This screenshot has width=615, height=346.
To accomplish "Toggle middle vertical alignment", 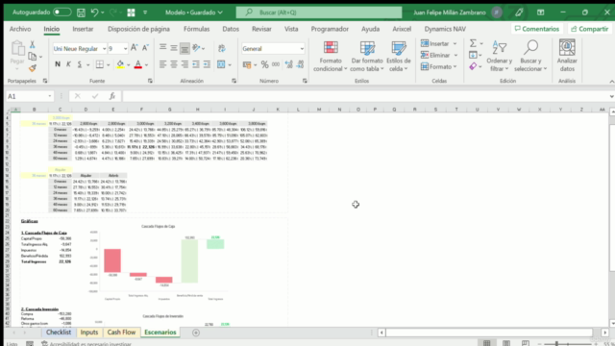I will (174, 48).
